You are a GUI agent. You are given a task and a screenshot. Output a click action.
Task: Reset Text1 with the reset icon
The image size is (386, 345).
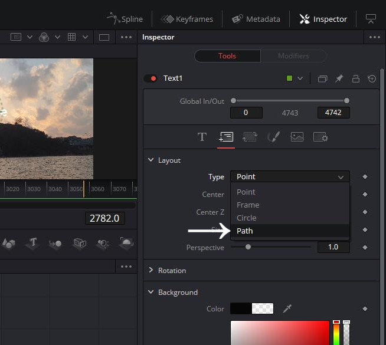tap(372, 78)
